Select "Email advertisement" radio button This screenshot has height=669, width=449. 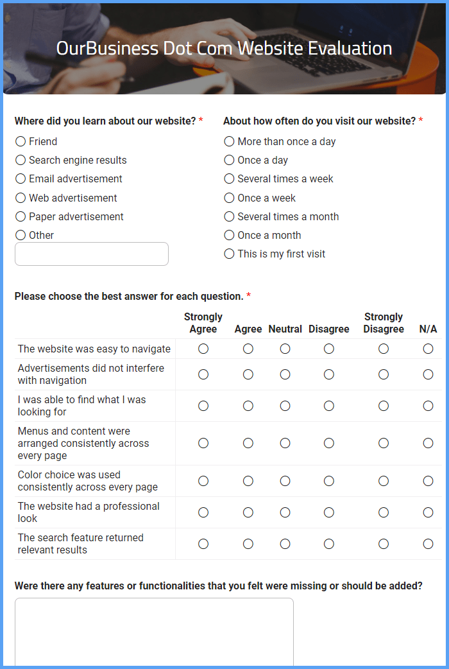[21, 179]
